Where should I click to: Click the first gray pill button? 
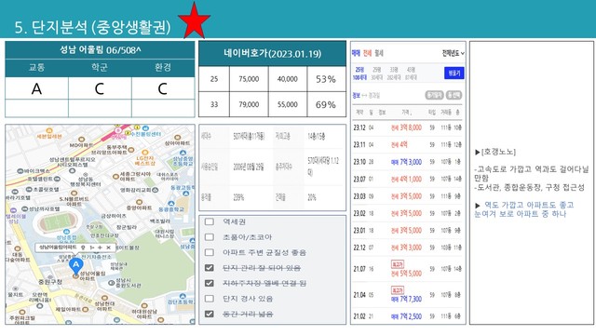point(434,95)
